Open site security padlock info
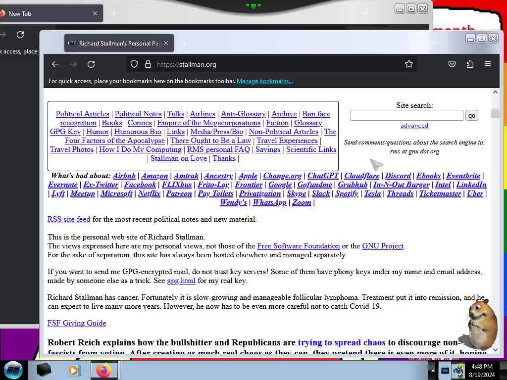This screenshot has height=380, width=507. point(148,64)
